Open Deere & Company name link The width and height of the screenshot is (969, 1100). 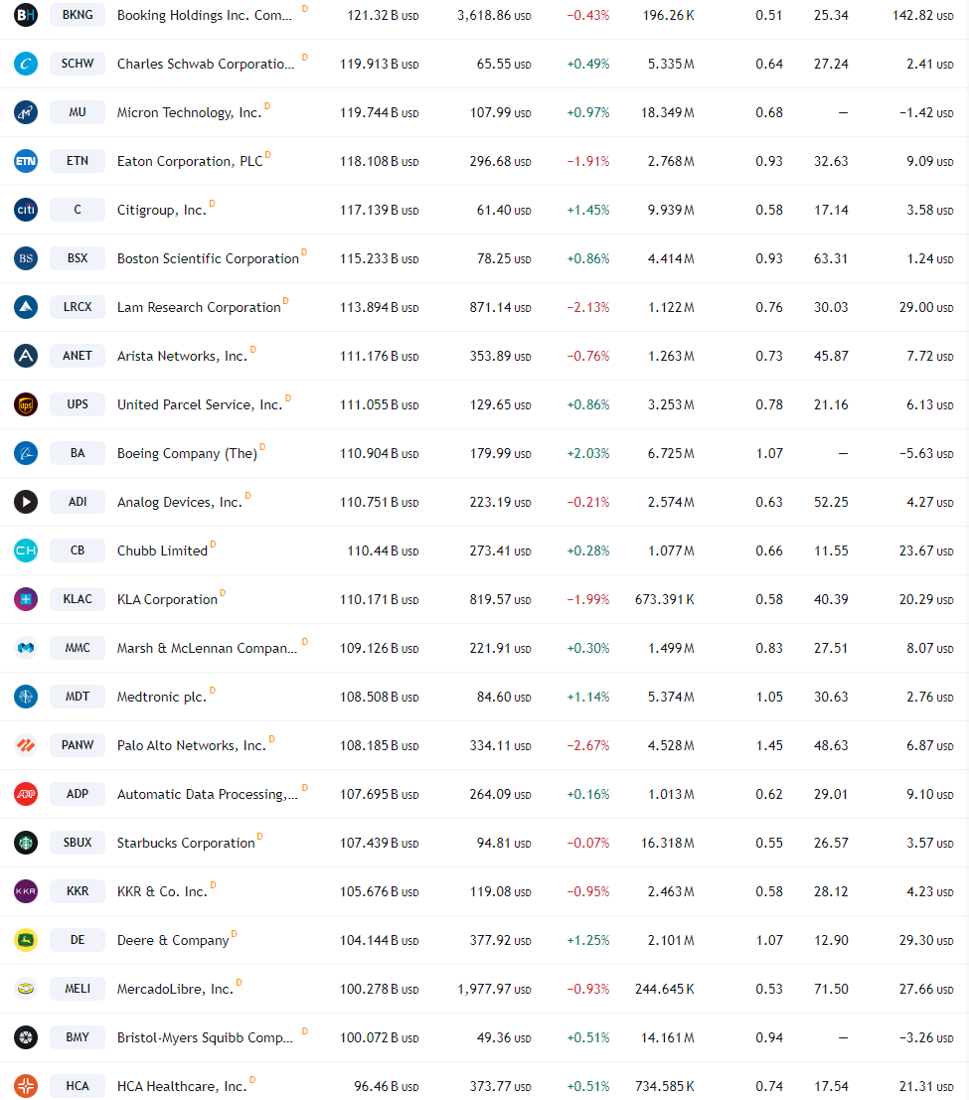(x=173, y=941)
